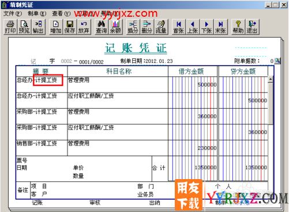Discard changes with 放弃 icon

tap(84, 27)
